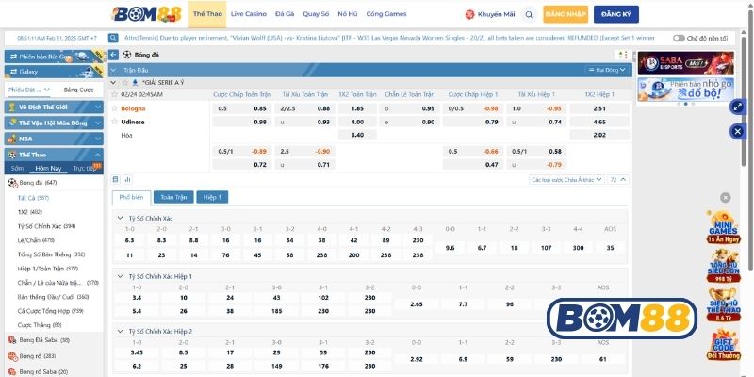Open Quay Số menu

pos(316,14)
